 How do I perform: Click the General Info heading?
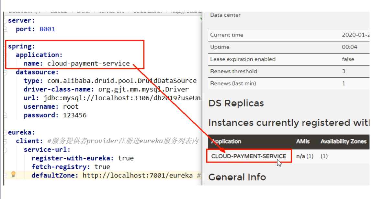(x=237, y=177)
